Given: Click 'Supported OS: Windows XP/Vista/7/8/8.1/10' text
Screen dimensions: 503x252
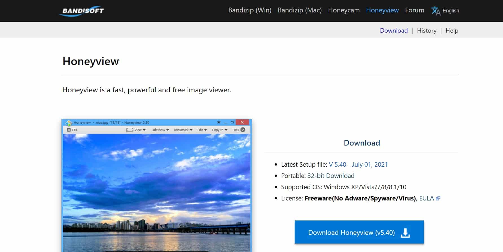Looking at the screenshot, I should coord(344,187).
